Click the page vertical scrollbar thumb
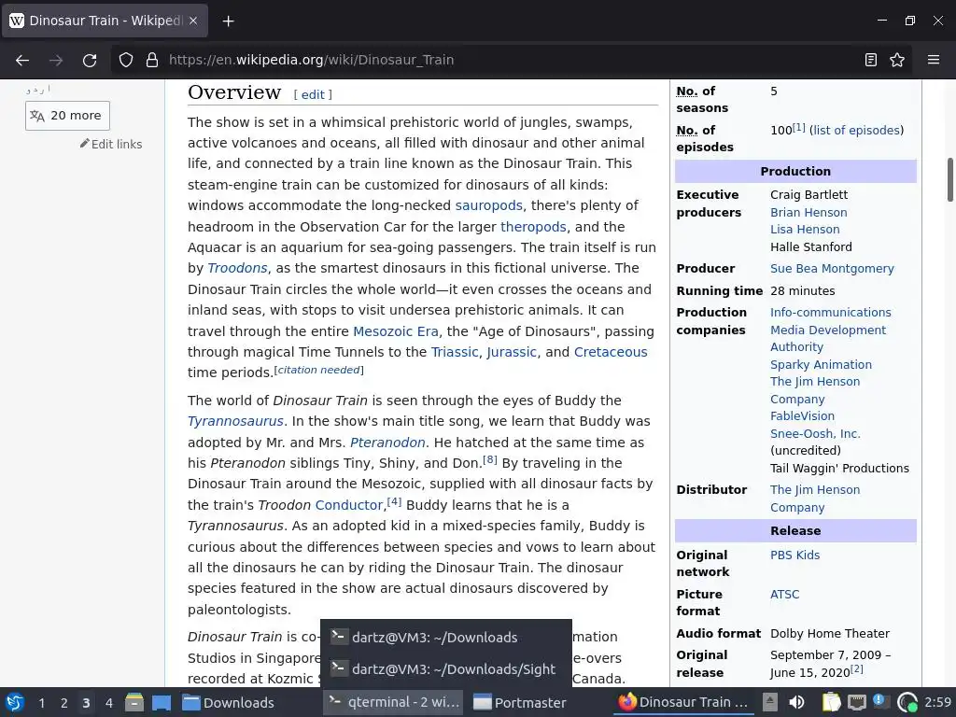The image size is (956, 717). point(949,180)
